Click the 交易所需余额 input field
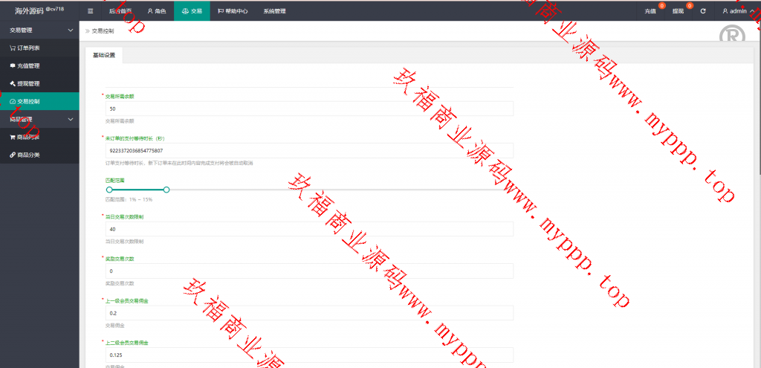 (307, 109)
